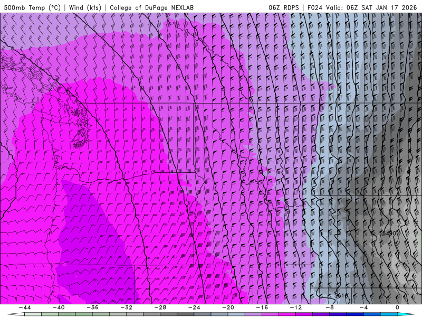This screenshot has height=317, width=422.
Task: Select the -36 colorbar tick label
Action: 92,307
